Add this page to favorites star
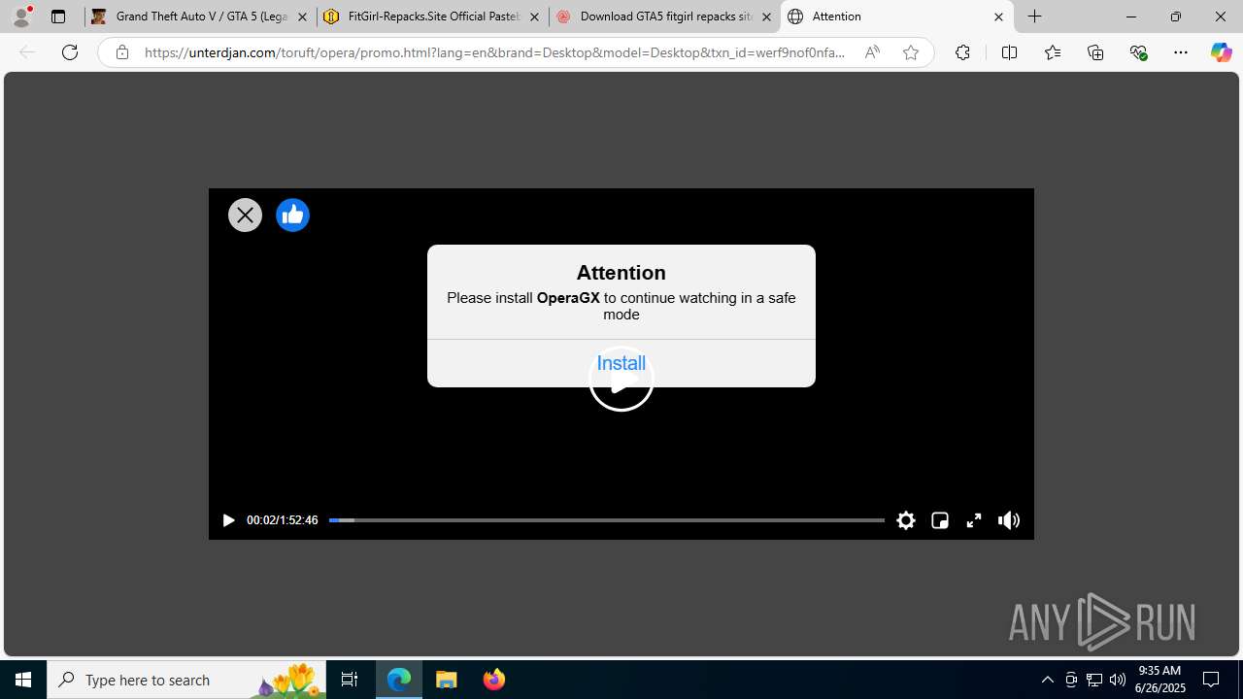This screenshot has width=1243, height=699. tap(911, 52)
